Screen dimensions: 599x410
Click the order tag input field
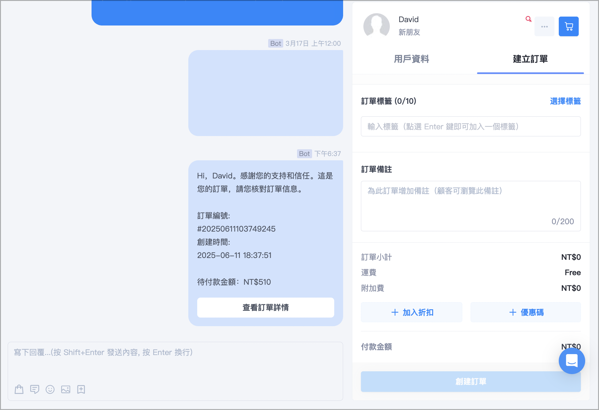pyautogui.click(x=471, y=126)
